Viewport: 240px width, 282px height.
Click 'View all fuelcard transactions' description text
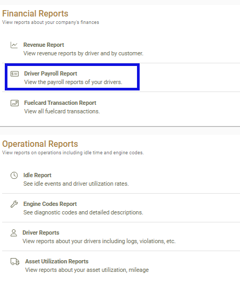pos(62,111)
